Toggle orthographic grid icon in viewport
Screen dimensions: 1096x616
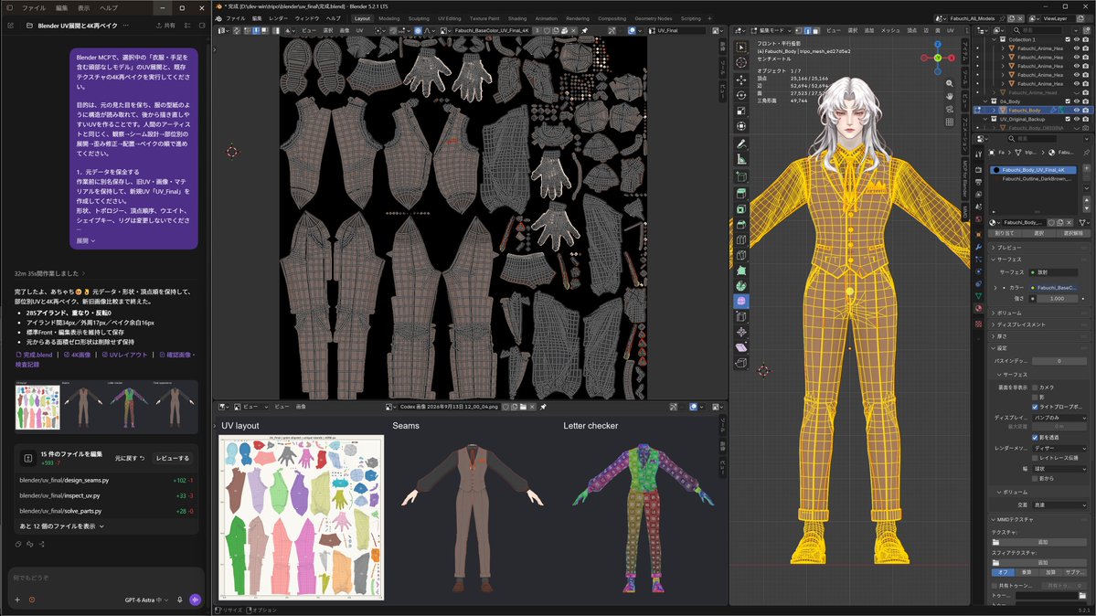click(x=949, y=122)
